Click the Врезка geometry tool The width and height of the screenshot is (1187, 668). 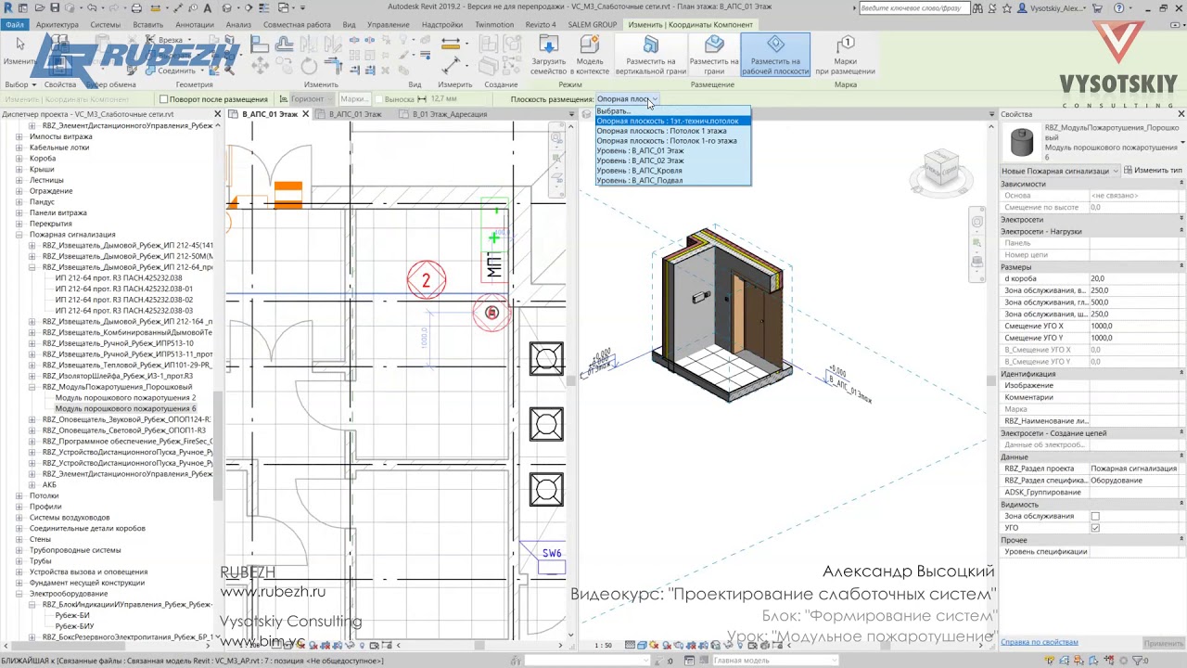163,41
